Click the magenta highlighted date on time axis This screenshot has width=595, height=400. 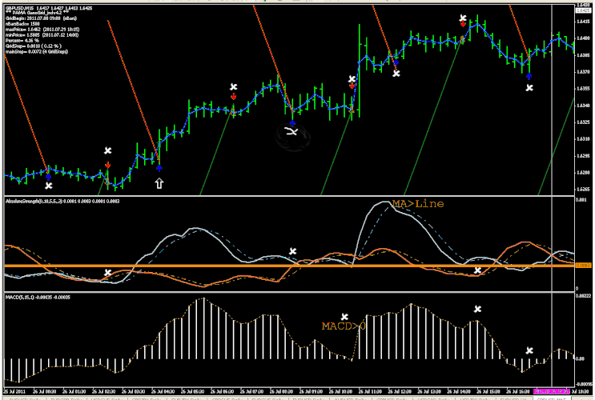coord(552,391)
